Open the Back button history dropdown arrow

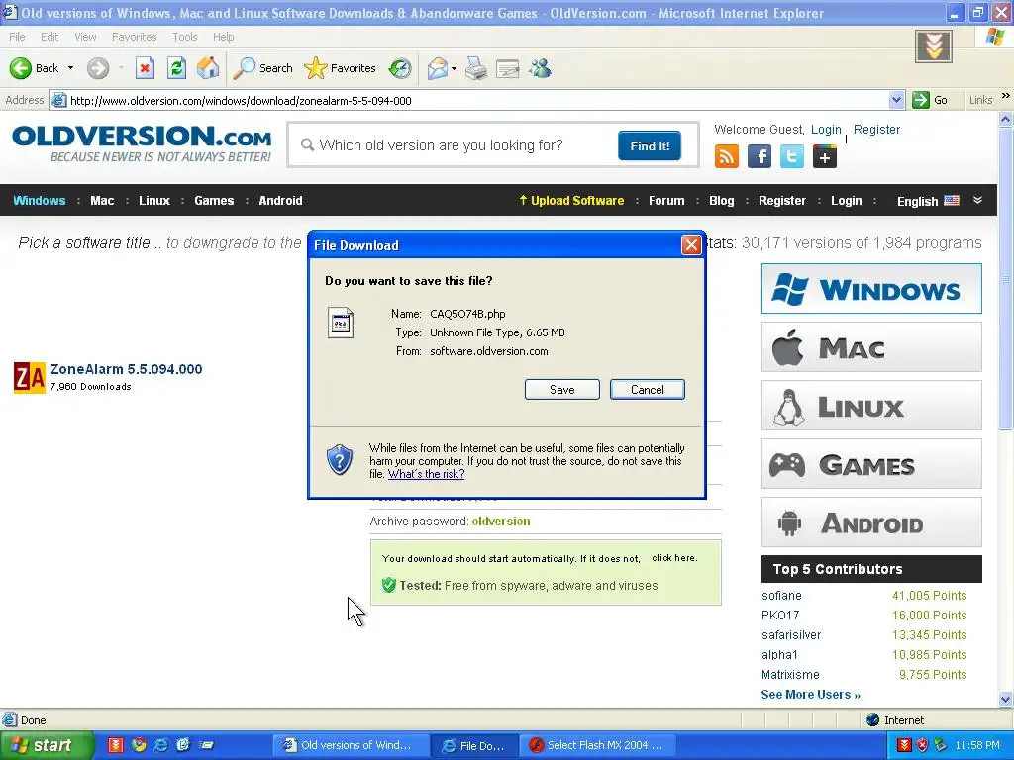(x=70, y=68)
